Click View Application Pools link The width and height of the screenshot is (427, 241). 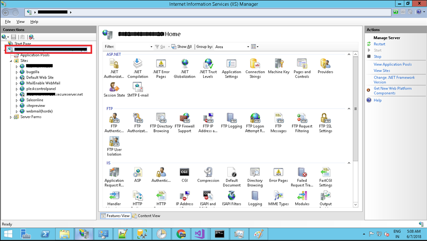click(x=393, y=65)
